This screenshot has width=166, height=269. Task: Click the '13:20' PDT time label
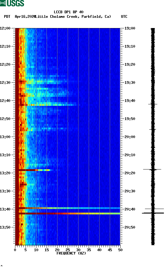(x=5, y=173)
